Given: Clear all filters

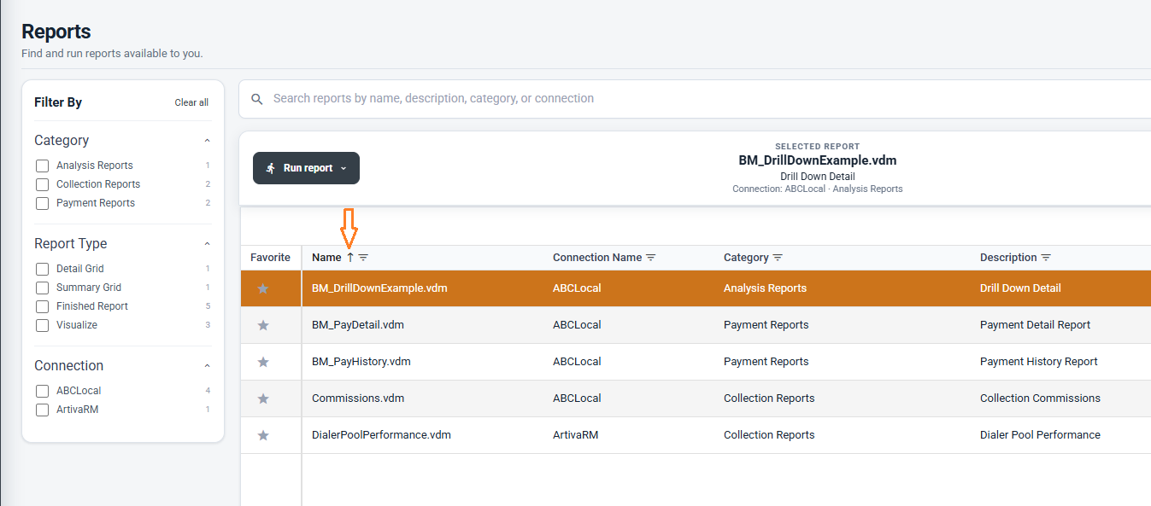Looking at the screenshot, I should [191, 102].
